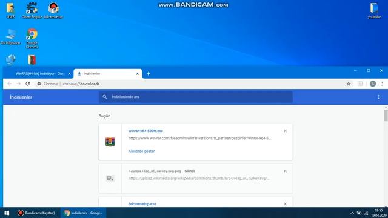Close the İndirilenler tab

tap(138, 74)
